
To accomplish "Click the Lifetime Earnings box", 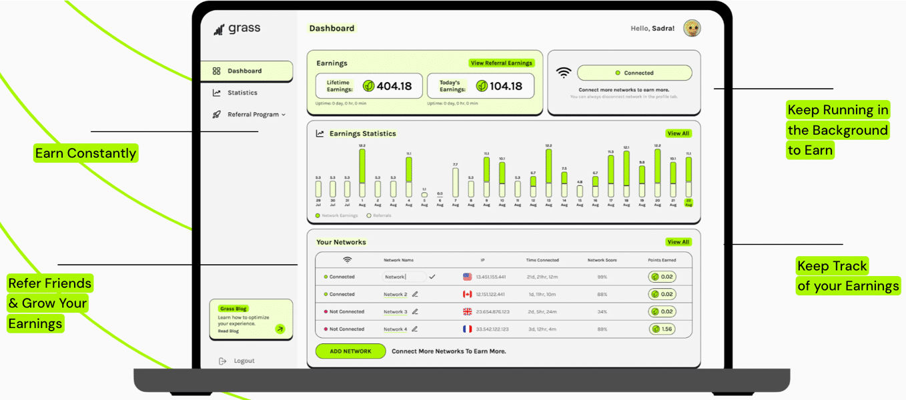I will pos(369,86).
